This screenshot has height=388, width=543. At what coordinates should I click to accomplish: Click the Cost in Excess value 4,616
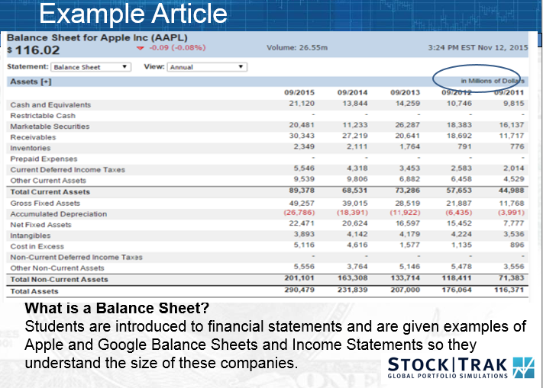coord(357,245)
